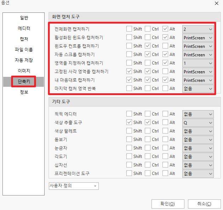Uncheck Ctrl for 색상 추출 도구

[148, 123]
